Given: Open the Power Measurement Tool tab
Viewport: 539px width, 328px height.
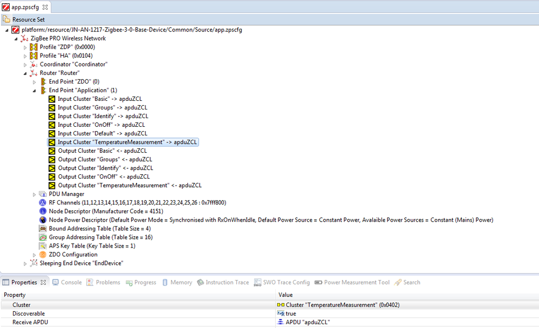Looking at the screenshot, I should [352, 282].
